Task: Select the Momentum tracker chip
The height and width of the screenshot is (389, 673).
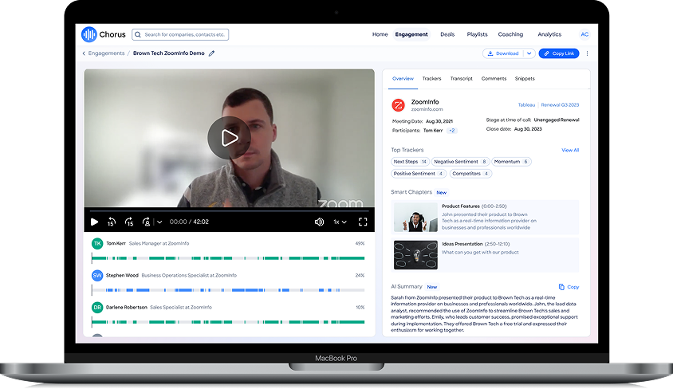Action: [x=511, y=162]
